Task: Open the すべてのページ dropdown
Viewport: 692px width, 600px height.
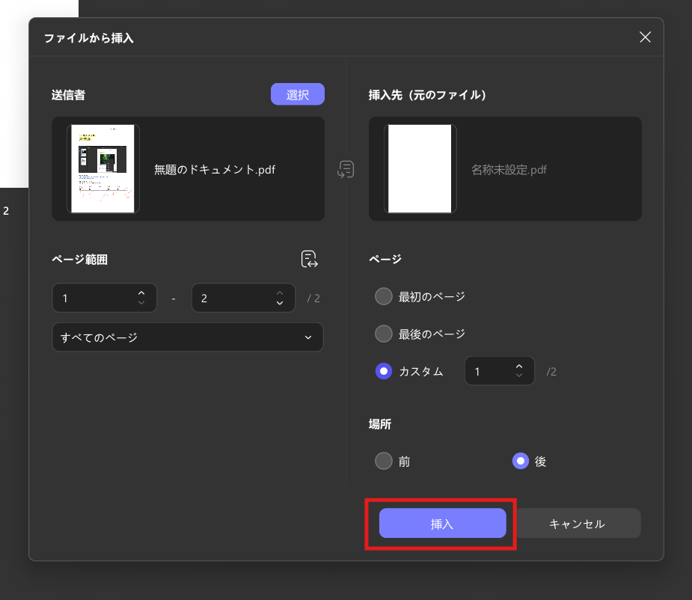Action: coord(187,337)
